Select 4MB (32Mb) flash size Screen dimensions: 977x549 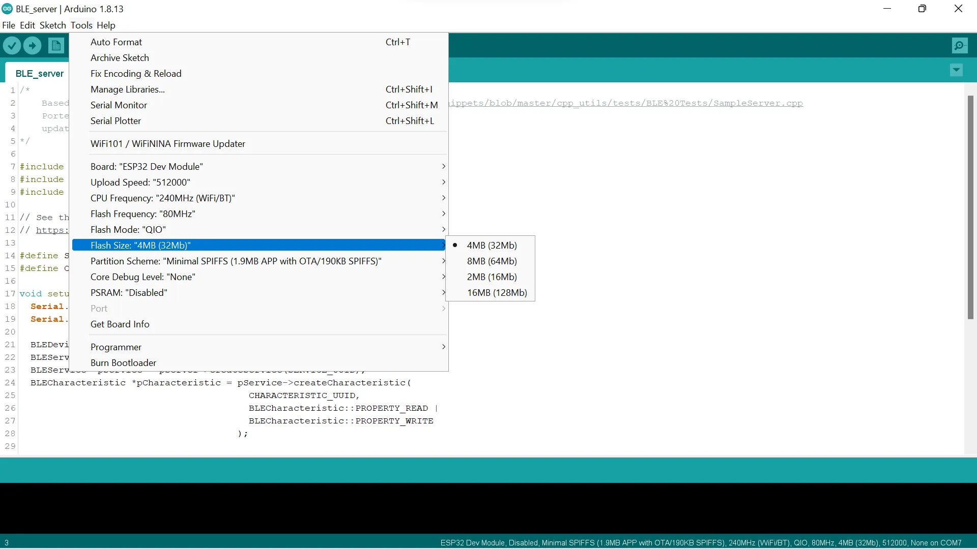click(492, 245)
